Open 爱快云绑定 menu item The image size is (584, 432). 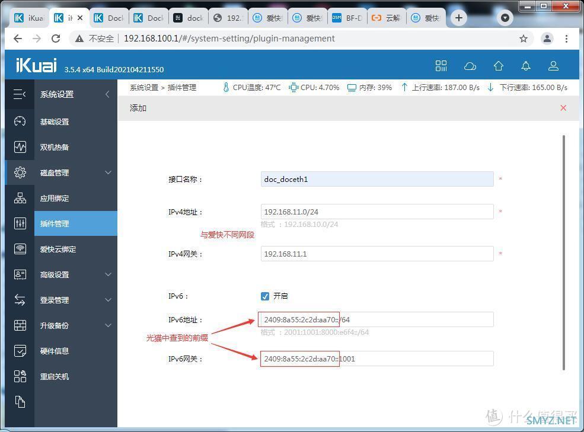point(58,249)
